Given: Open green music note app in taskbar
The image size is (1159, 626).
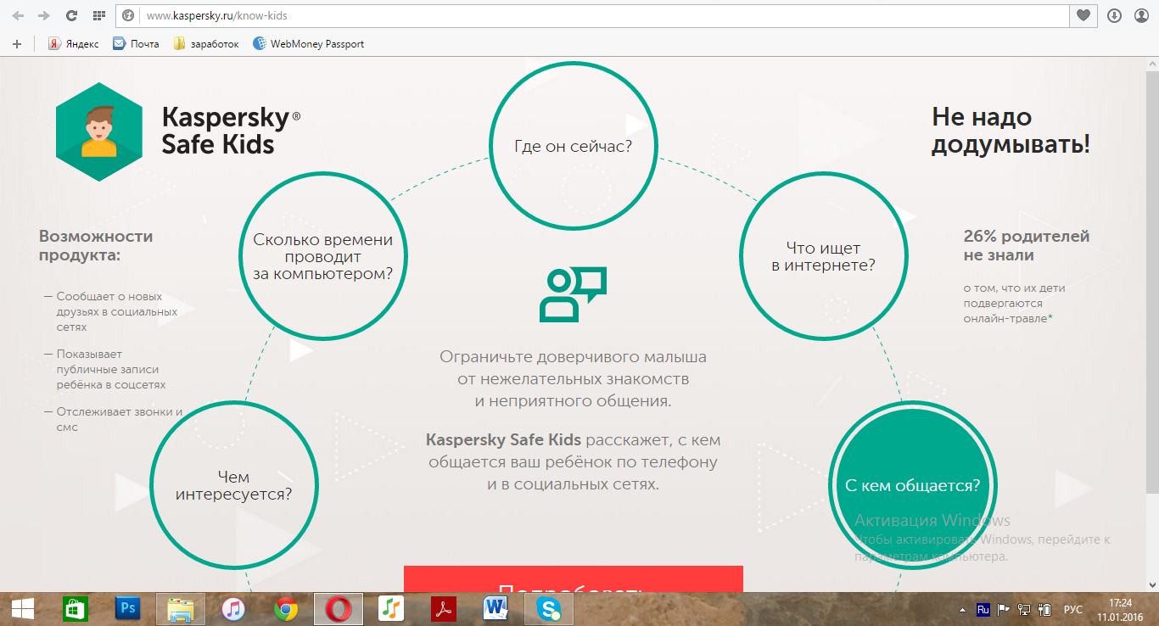Looking at the screenshot, I should click(x=391, y=608).
